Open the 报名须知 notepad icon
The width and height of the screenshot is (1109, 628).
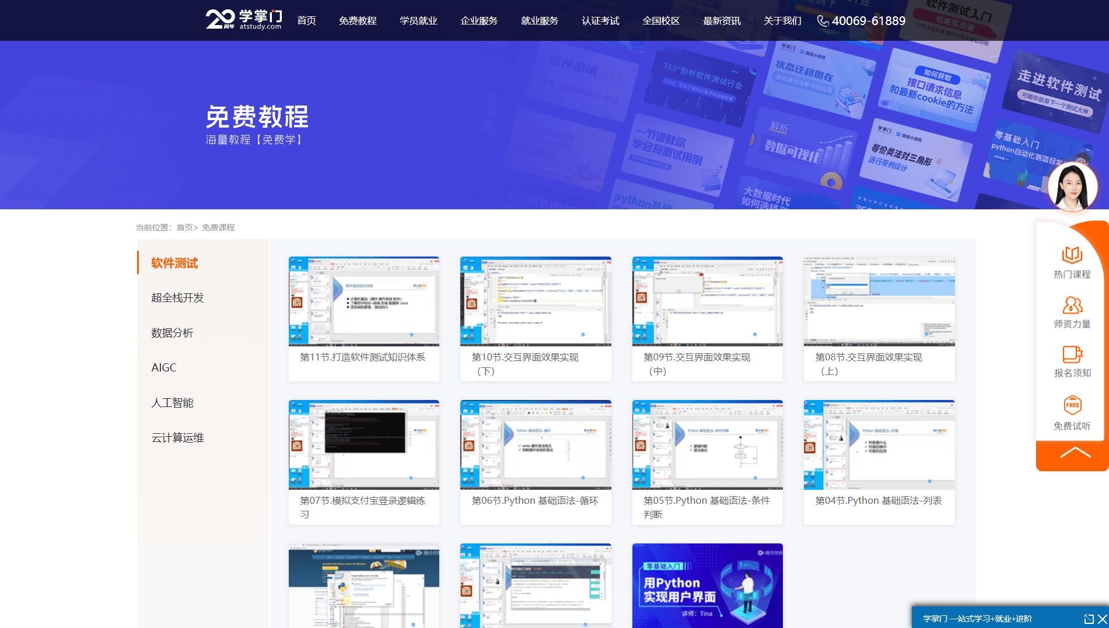pyautogui.click(x=1072, y=355)
